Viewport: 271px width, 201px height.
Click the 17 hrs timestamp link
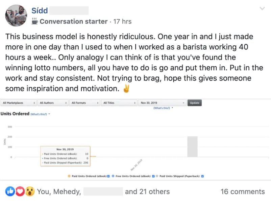point(122,21)
